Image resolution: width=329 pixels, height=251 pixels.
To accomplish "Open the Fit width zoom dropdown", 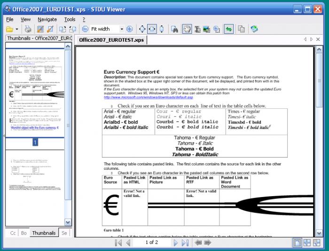I will tap(121, 29).
